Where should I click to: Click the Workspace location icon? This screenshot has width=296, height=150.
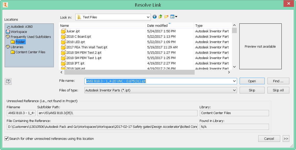(x=8, y=32)
